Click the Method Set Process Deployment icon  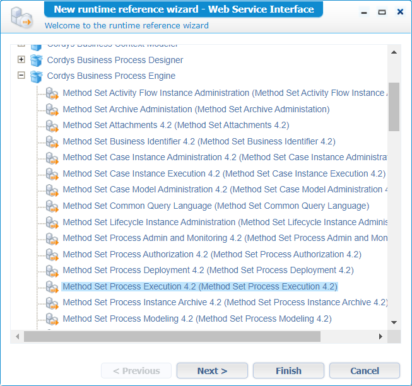(52, 271)
